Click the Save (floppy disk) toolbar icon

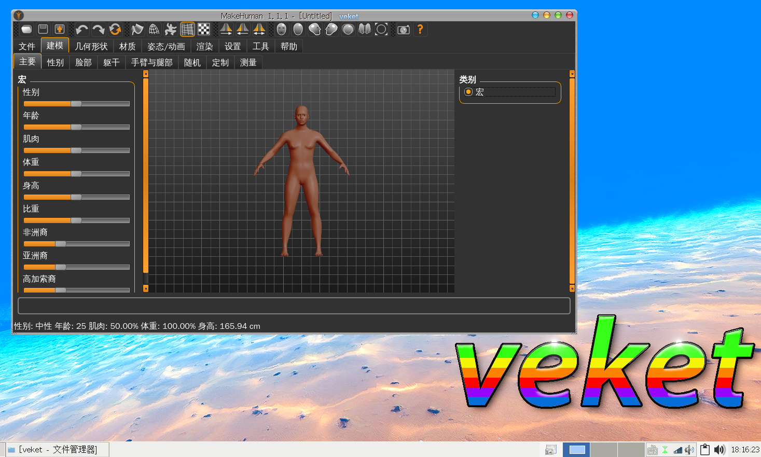[x=44, y=30]
